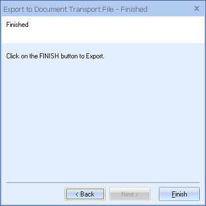The width and height of the screenshot is (206, 206).
Task: Go back with the < Back button
Action: (x=85, y=194)
